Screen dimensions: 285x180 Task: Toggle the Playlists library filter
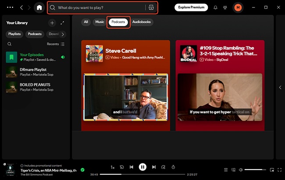pos(14,34)
